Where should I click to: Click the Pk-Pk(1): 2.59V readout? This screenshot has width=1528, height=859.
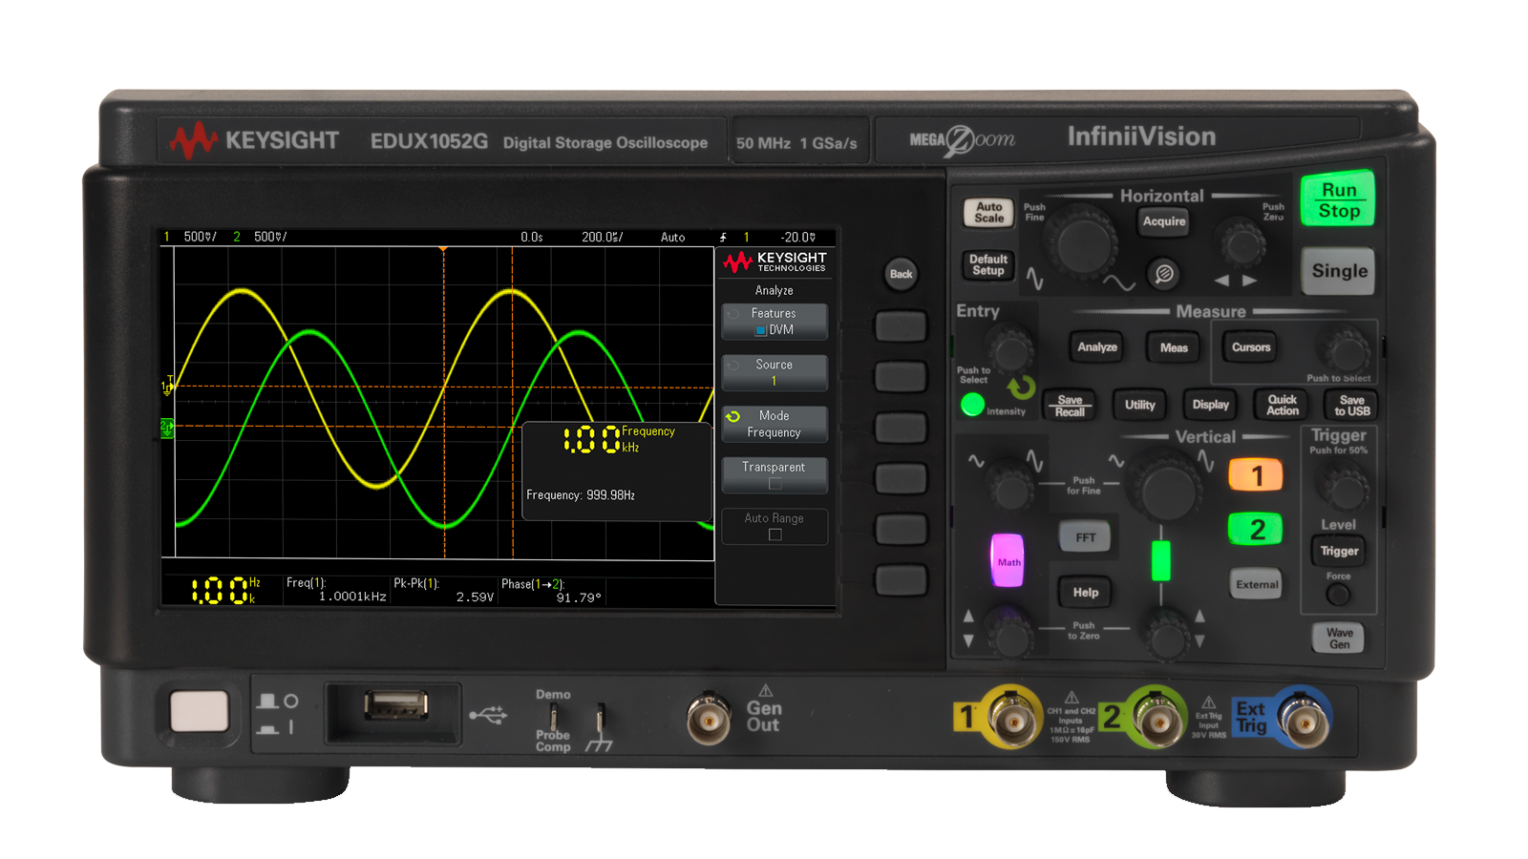click(x=444, y=590)
